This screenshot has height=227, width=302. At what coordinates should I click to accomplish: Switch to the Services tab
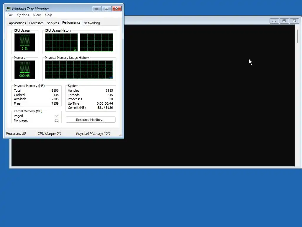pos(53,23)
